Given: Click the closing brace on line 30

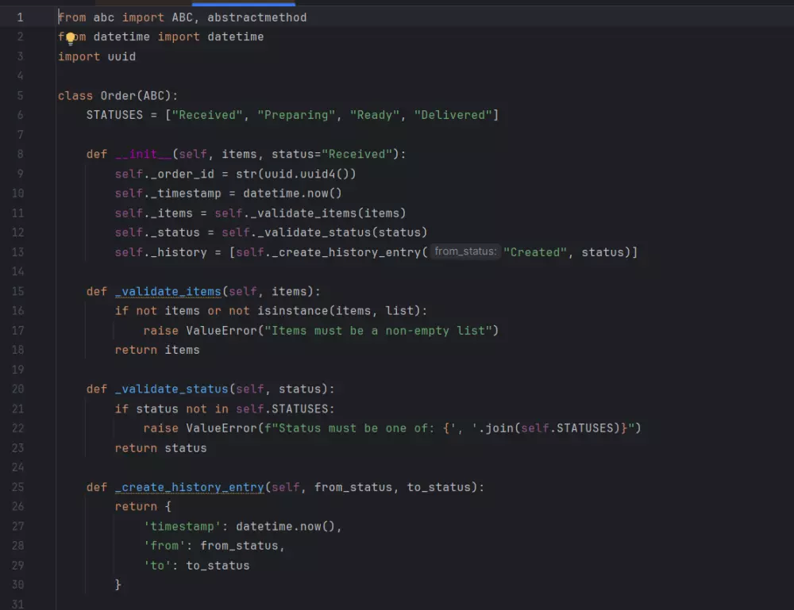Looking at the screenshot, I should [118, 585].
